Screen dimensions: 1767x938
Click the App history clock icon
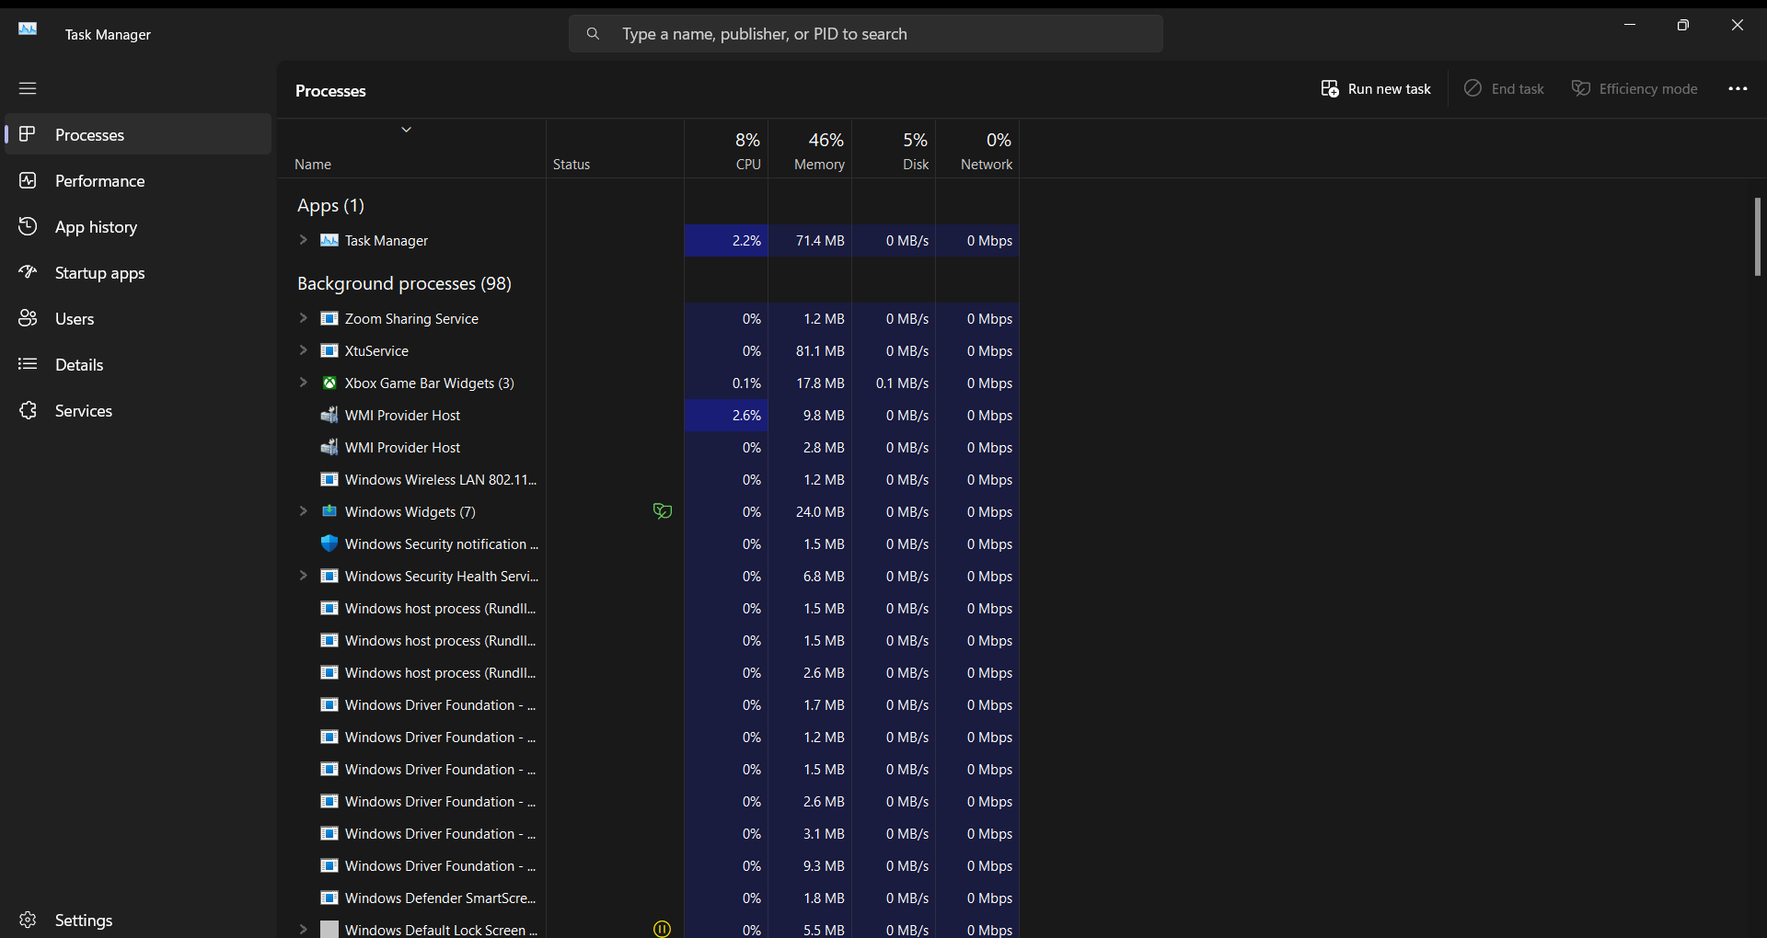(x=28, y=226)
